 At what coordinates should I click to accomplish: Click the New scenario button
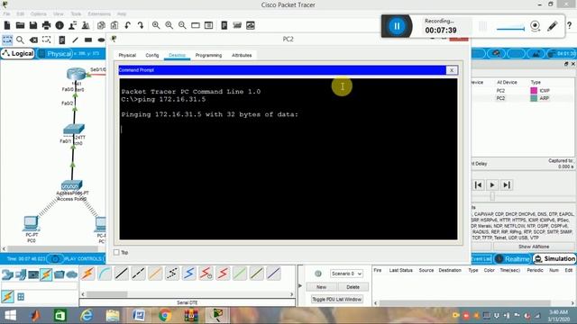click(321, 287)
